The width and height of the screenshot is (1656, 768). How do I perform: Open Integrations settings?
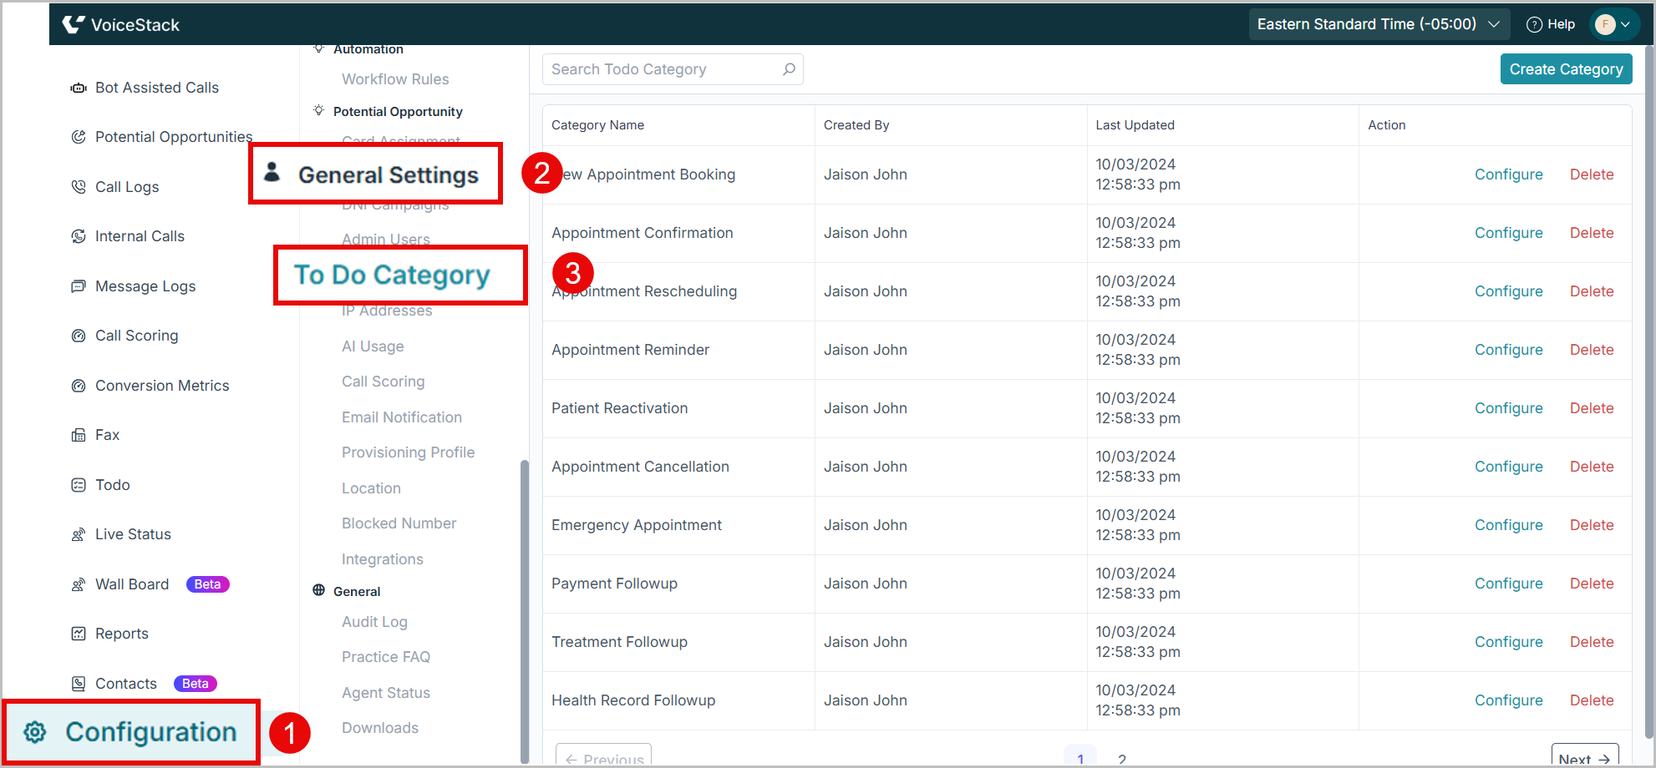(x=382, y=559)
